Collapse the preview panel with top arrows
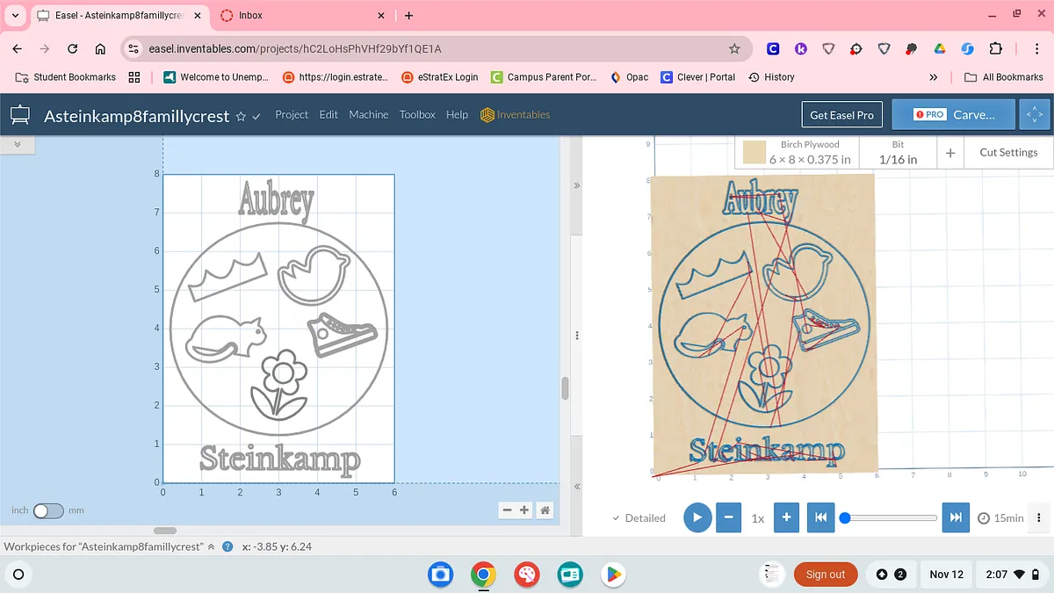The height and width of the screenshot is (593, 1054). pos(577,185)
